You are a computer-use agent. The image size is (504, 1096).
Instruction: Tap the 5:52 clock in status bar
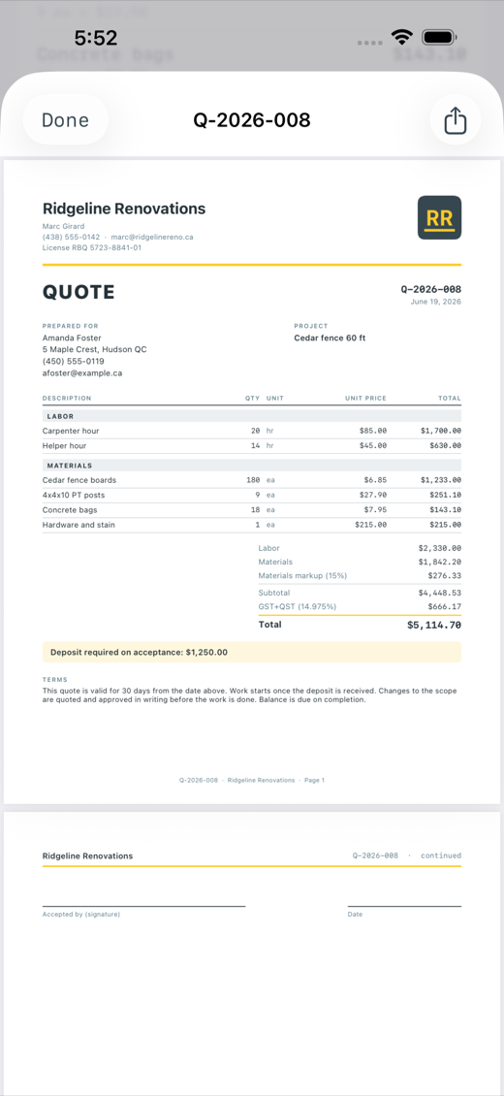[96, 37]
